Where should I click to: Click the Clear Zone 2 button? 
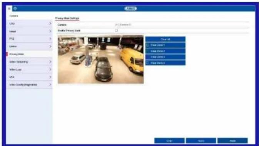[165, 51]
